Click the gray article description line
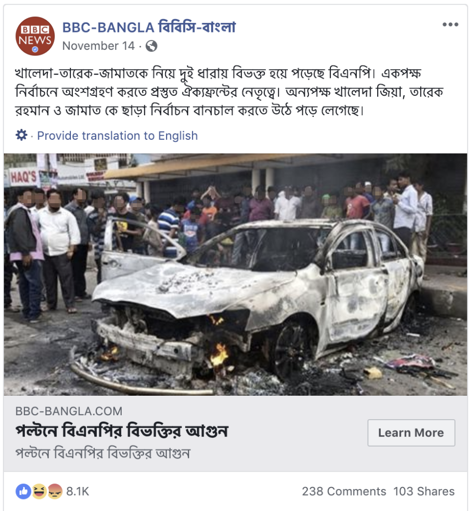This screenshot has width=473, height=511. 103,453
